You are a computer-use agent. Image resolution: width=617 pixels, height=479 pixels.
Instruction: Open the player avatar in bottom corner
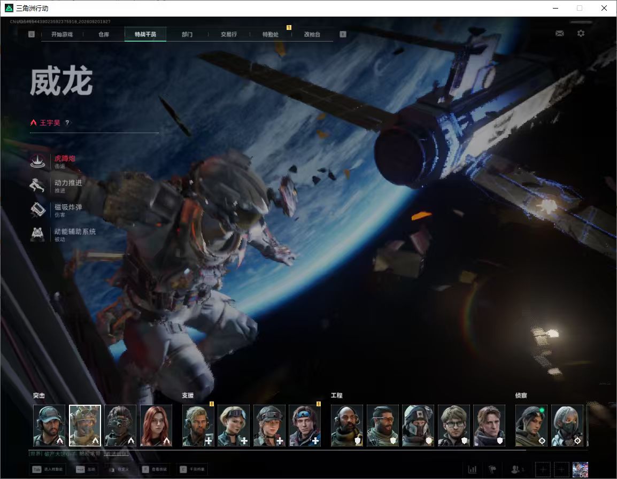pyautogui.click(x=580, y=469)
